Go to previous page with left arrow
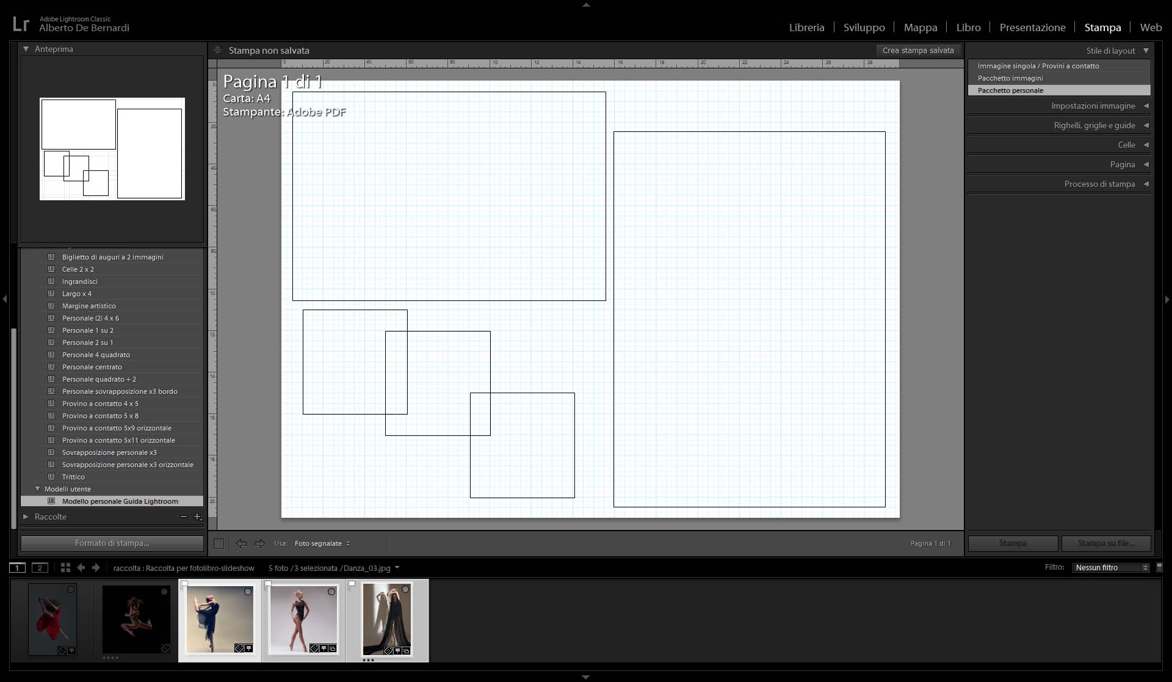Screen dimensions: 1172x682 (x=242, y=543)
